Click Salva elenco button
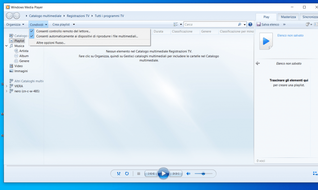This screenshot has width=318, height=190. coord(268,24)
